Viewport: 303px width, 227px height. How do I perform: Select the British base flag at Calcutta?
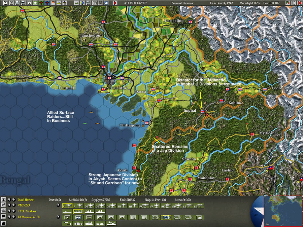[x=109, y=78]
